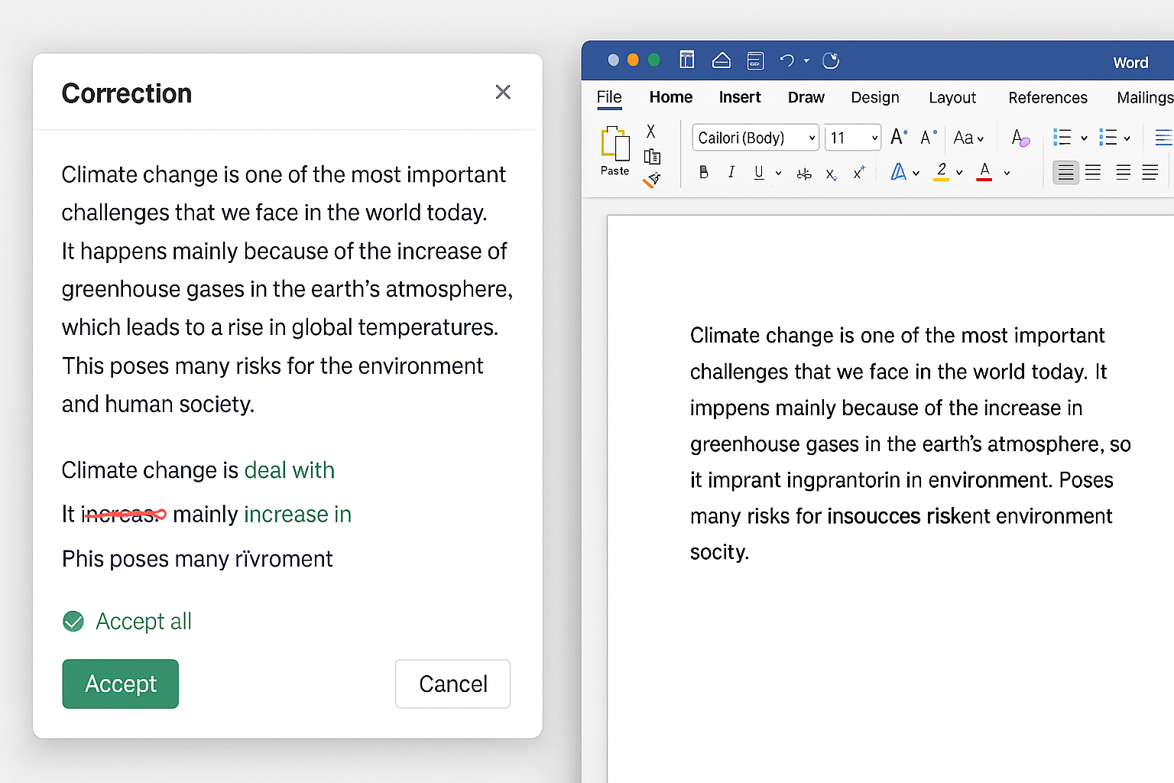
Task: Click the layout panel icon beside window dots
Action: click(687, 60)
